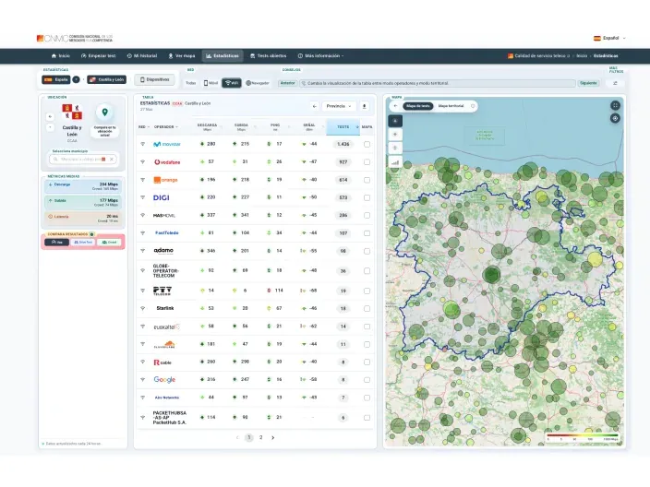Open the Español language selector
Screen dimensions: 650x487
609,38
